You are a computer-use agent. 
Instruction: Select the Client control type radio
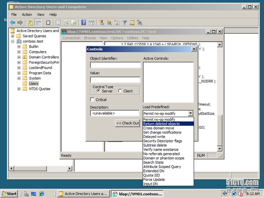coord(120,91)
